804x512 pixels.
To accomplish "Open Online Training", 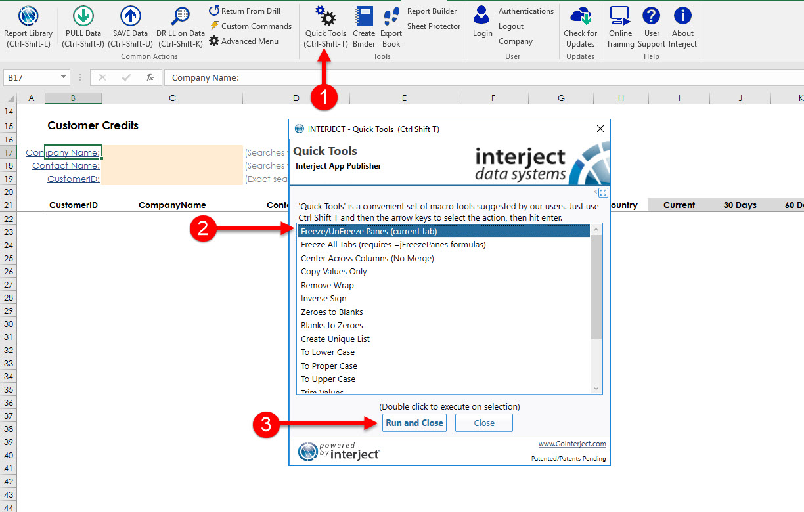I will click(x=620, y=26).
